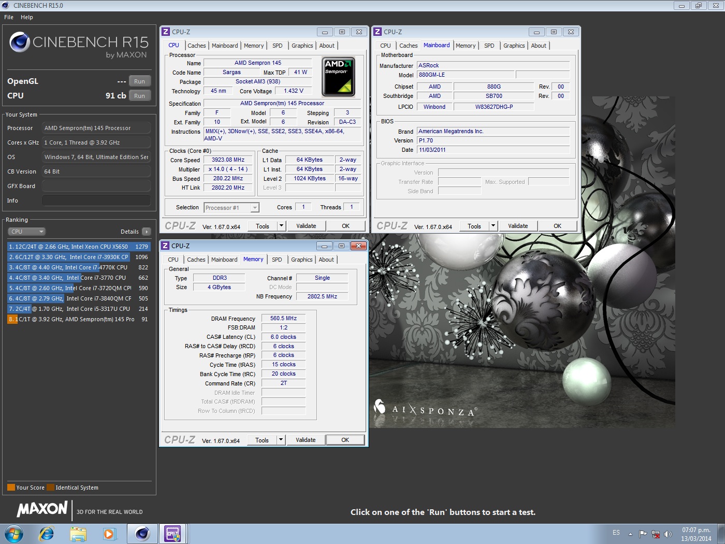Image resolution: width=725 pixels, height=544 pixels.
Task: Open the Processor #1 selection dropdown
Action: click(x=231, y=208)
